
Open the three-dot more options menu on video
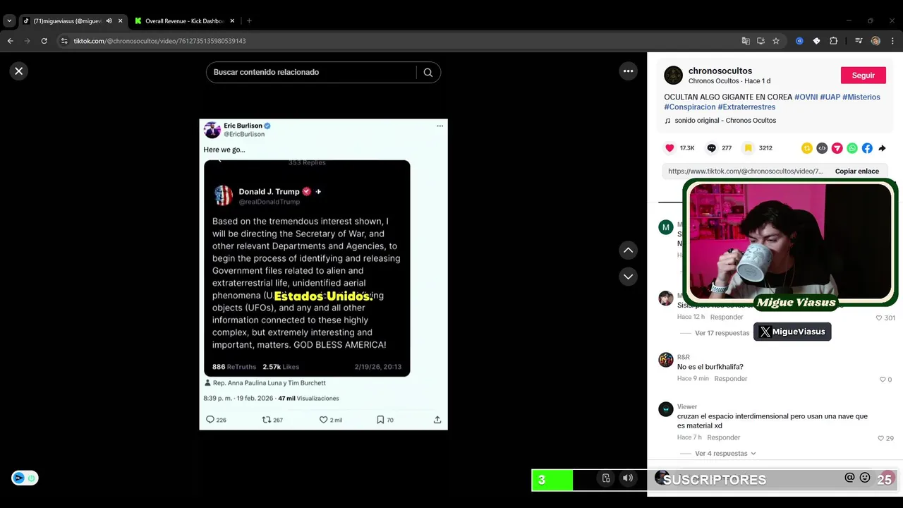pos(628,71)
